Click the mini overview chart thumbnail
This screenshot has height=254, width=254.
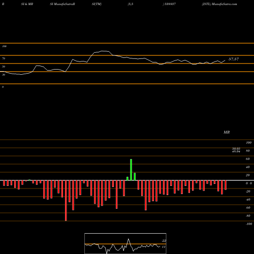click(x=125, y=243)
